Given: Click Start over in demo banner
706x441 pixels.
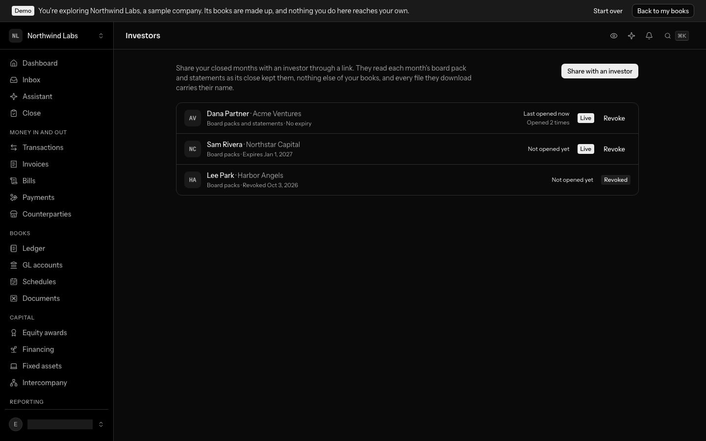Looking at the screenshot, I should [608, 11].
